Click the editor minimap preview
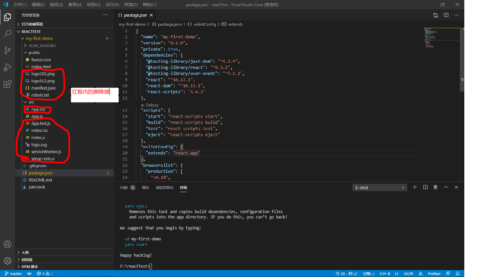Viewport: 478px width, 277px height. click(x=442, y=38)
